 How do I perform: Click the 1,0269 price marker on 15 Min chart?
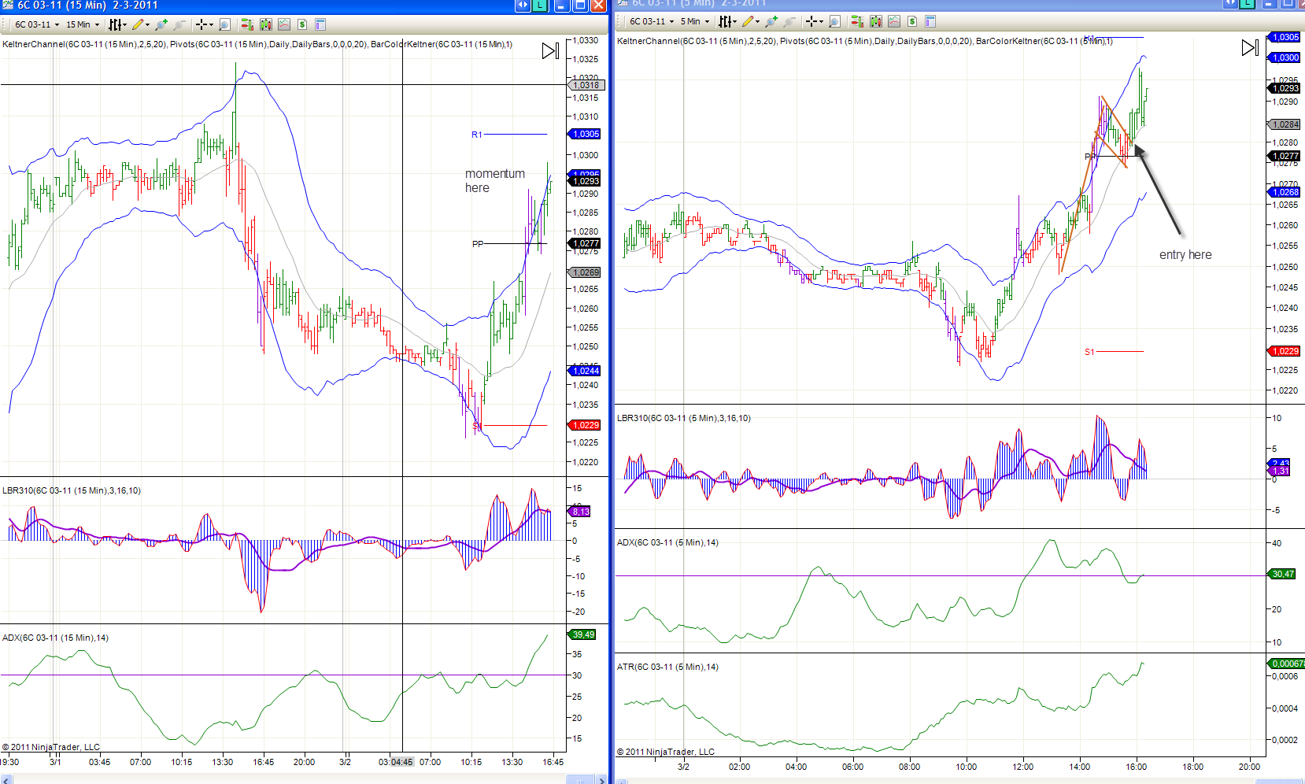[585, 272]
